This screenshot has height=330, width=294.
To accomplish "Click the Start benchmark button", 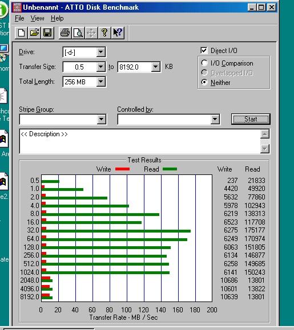I will 251,119.
